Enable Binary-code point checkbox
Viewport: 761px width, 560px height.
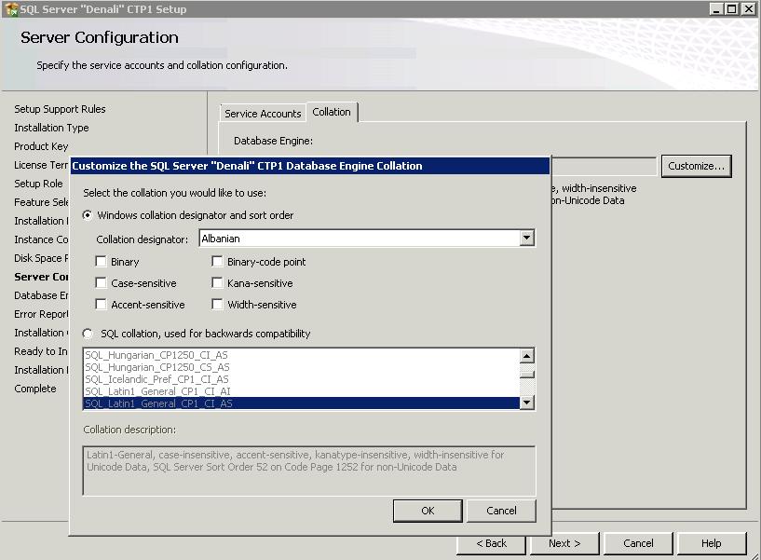pos(218,263)
